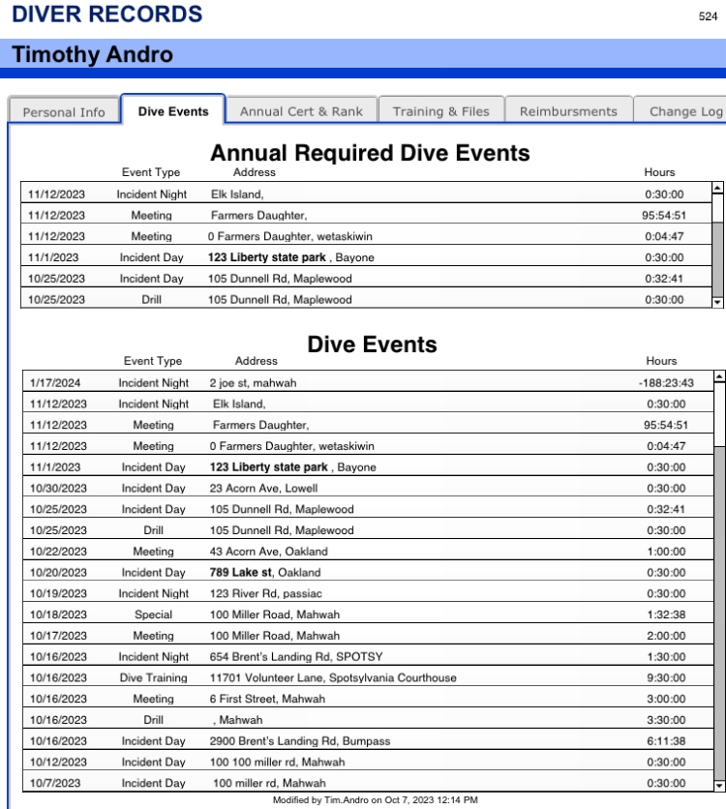Click '43 Acorn Ave, Oakland' address

[268, 551]
